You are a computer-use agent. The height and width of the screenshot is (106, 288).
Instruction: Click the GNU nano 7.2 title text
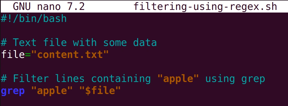(49, 7)
